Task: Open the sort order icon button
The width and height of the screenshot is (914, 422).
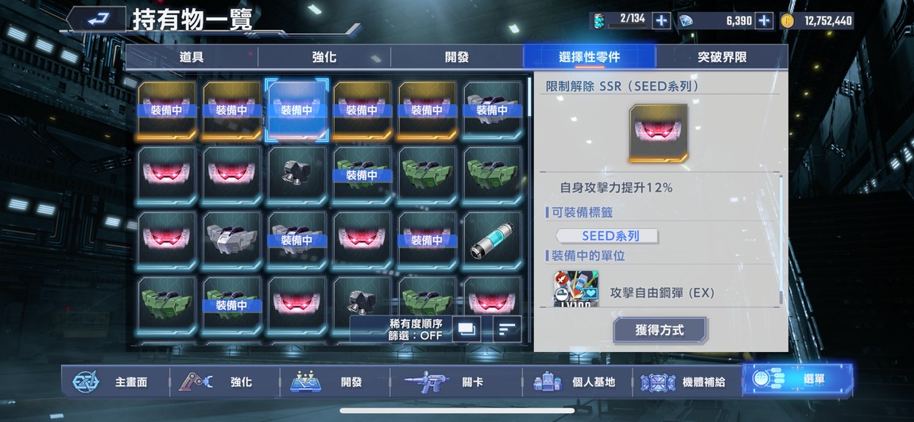Action: [507, 329]
